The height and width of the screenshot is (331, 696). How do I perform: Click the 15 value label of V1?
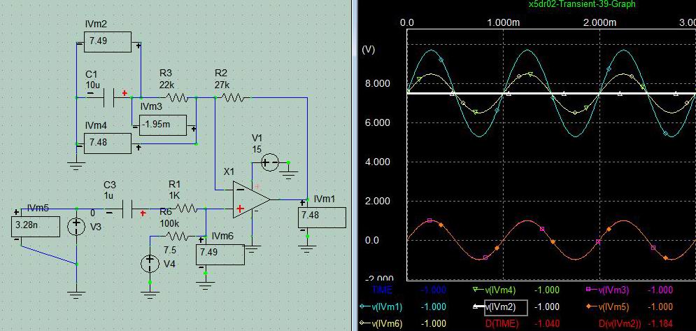[x=257, y=150]
